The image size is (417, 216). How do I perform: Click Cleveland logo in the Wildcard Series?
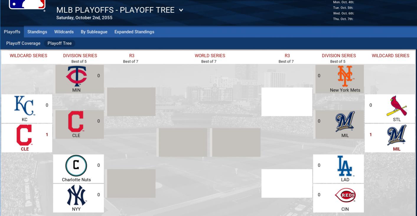(x=25, y=135)
